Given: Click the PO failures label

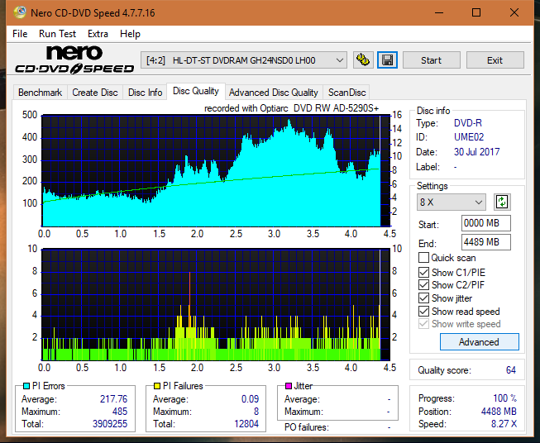Looking at the screenshot, I should [307, 427].
